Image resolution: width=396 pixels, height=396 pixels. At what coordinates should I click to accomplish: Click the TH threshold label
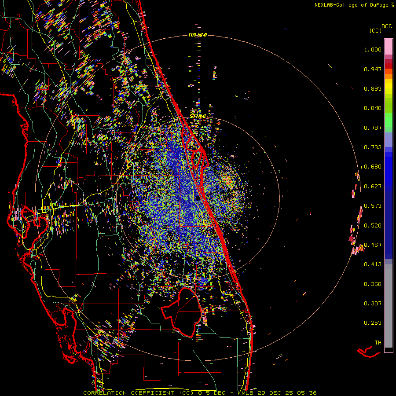click(378, 343)
